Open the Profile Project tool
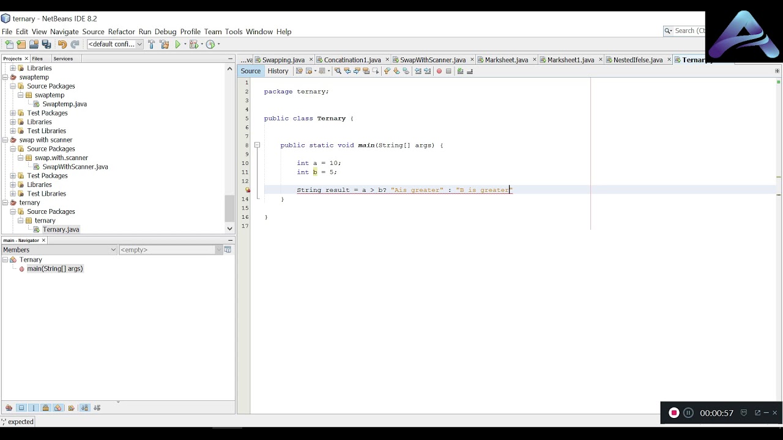The image size is (783, 440). (210, 44)
